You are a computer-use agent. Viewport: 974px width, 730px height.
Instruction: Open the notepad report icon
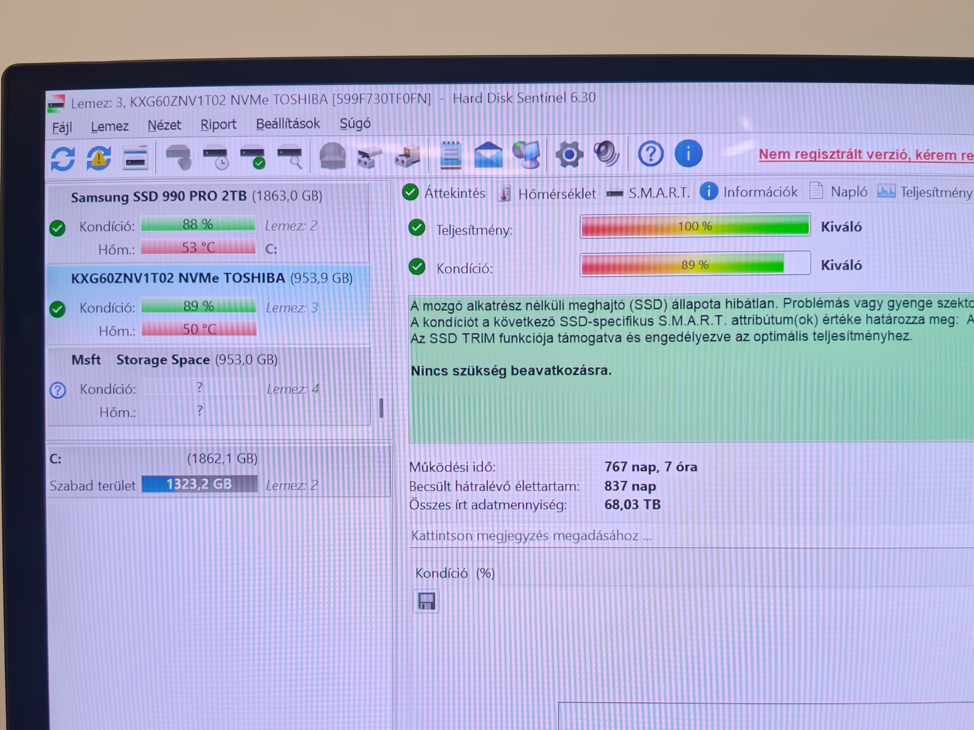(x=450, y=155)
